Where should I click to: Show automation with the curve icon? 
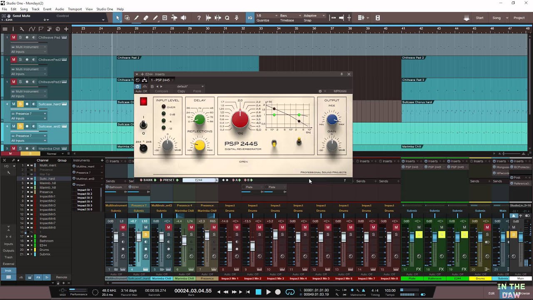[x=32, y=29]
